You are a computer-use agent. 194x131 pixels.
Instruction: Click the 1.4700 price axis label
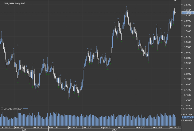(188, 90)
